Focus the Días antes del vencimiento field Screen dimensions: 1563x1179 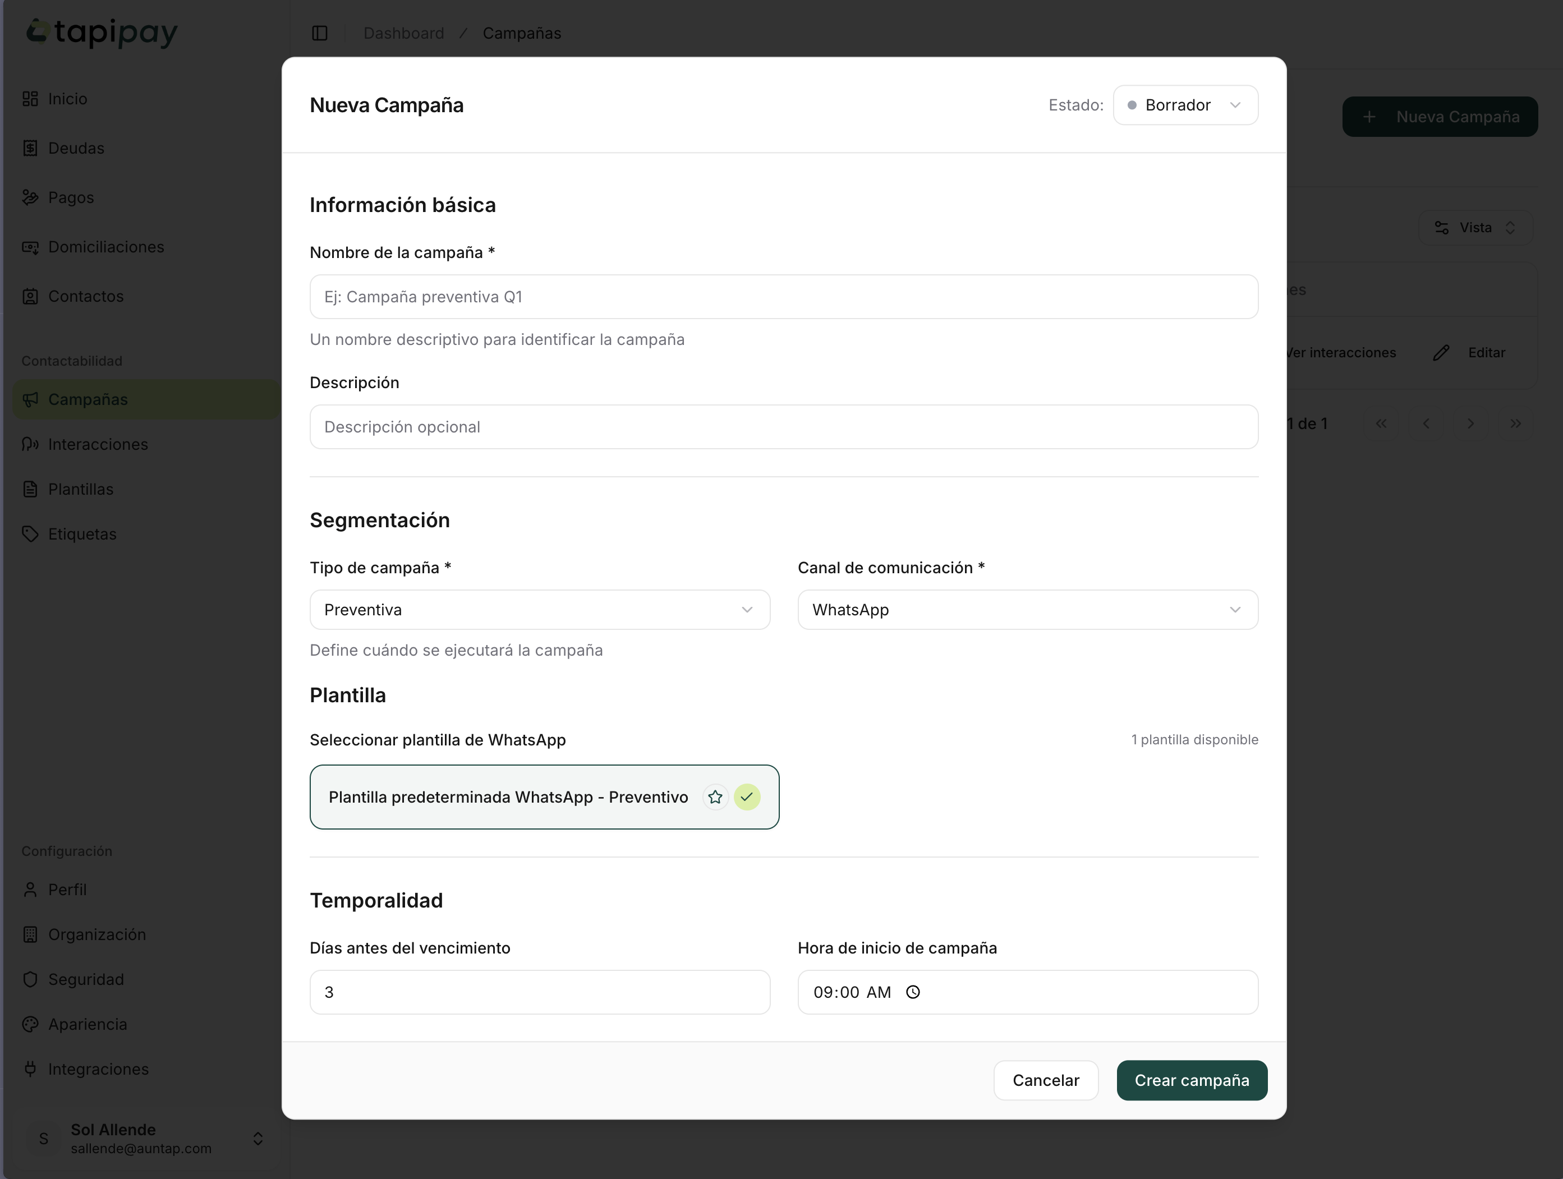point(539,992)
